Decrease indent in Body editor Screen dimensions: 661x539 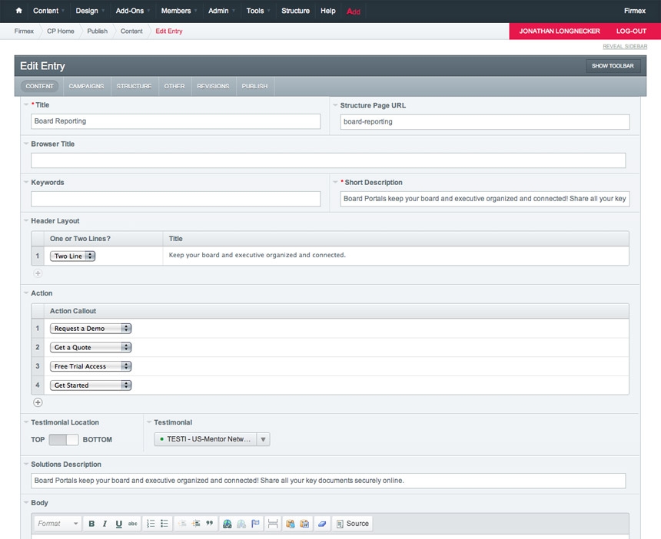(x=182, y=524)
